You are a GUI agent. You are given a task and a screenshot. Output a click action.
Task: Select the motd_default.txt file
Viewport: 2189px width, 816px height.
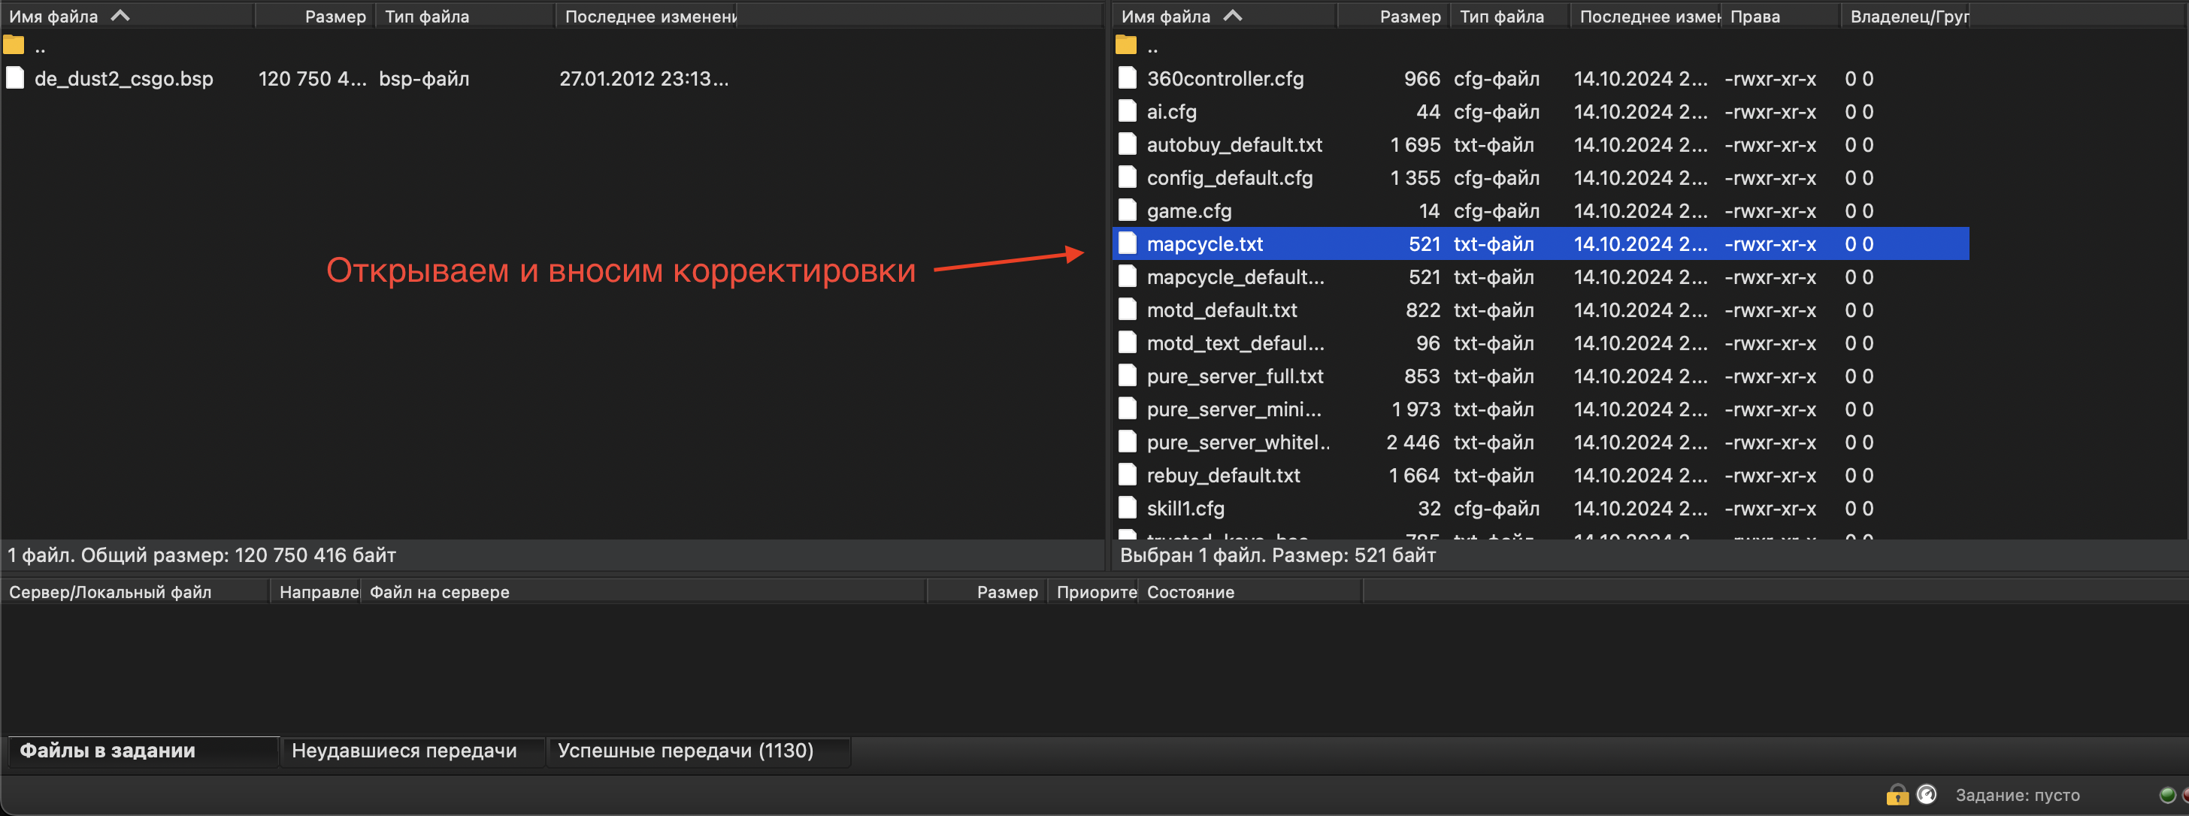1221,310
